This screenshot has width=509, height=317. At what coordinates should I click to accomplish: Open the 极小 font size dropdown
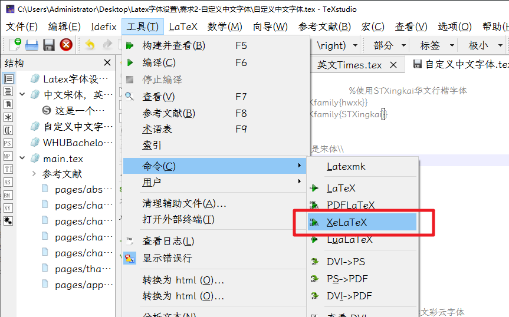click(500, 45)
